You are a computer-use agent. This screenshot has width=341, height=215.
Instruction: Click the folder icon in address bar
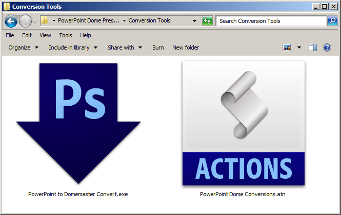[x=45, y=21]
